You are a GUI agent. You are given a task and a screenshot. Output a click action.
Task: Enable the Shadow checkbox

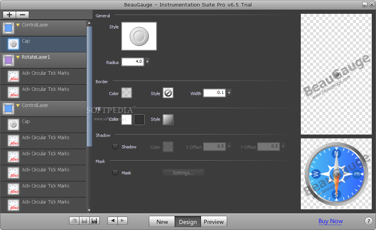(115, 146)
